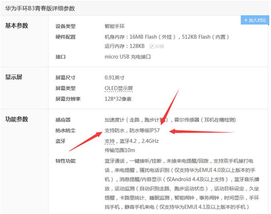Click the 蓝牙 label
The width and height of the screenshot is (271, 214).
point(61,141)
